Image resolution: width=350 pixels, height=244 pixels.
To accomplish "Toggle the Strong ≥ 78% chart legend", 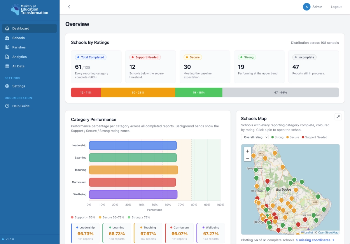I will coord(139,217).
